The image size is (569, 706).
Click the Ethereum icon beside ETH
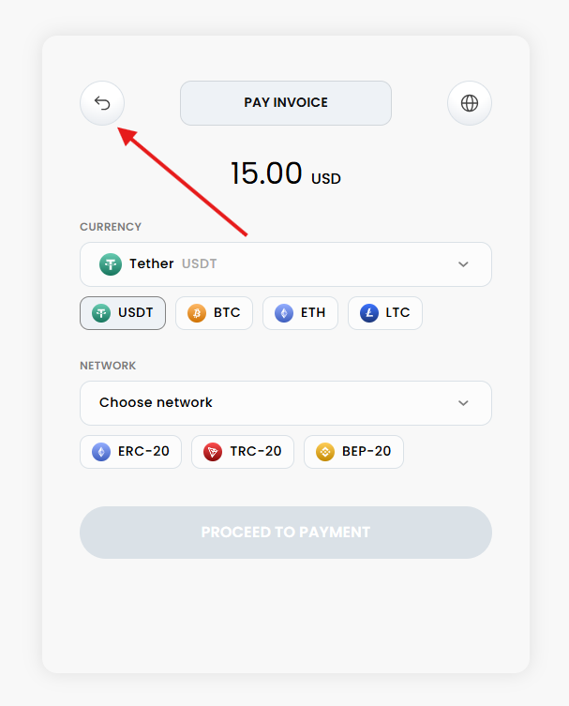pos(283,313)
